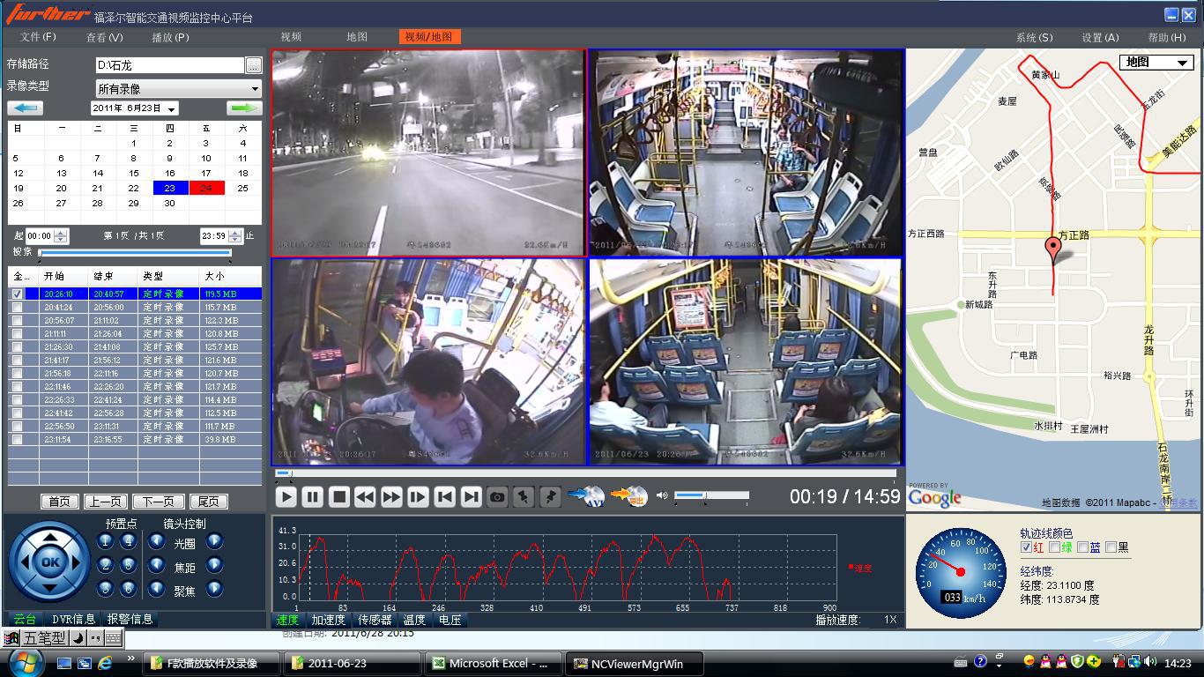Screen dimensions: 1204x677
Task: Go to 下一页 next page
Action: coord(158,502)
